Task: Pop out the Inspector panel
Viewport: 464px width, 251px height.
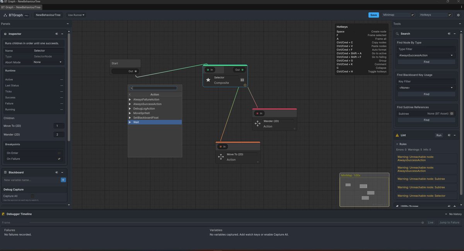Action: pyautogui.click(x=56, y=34)
